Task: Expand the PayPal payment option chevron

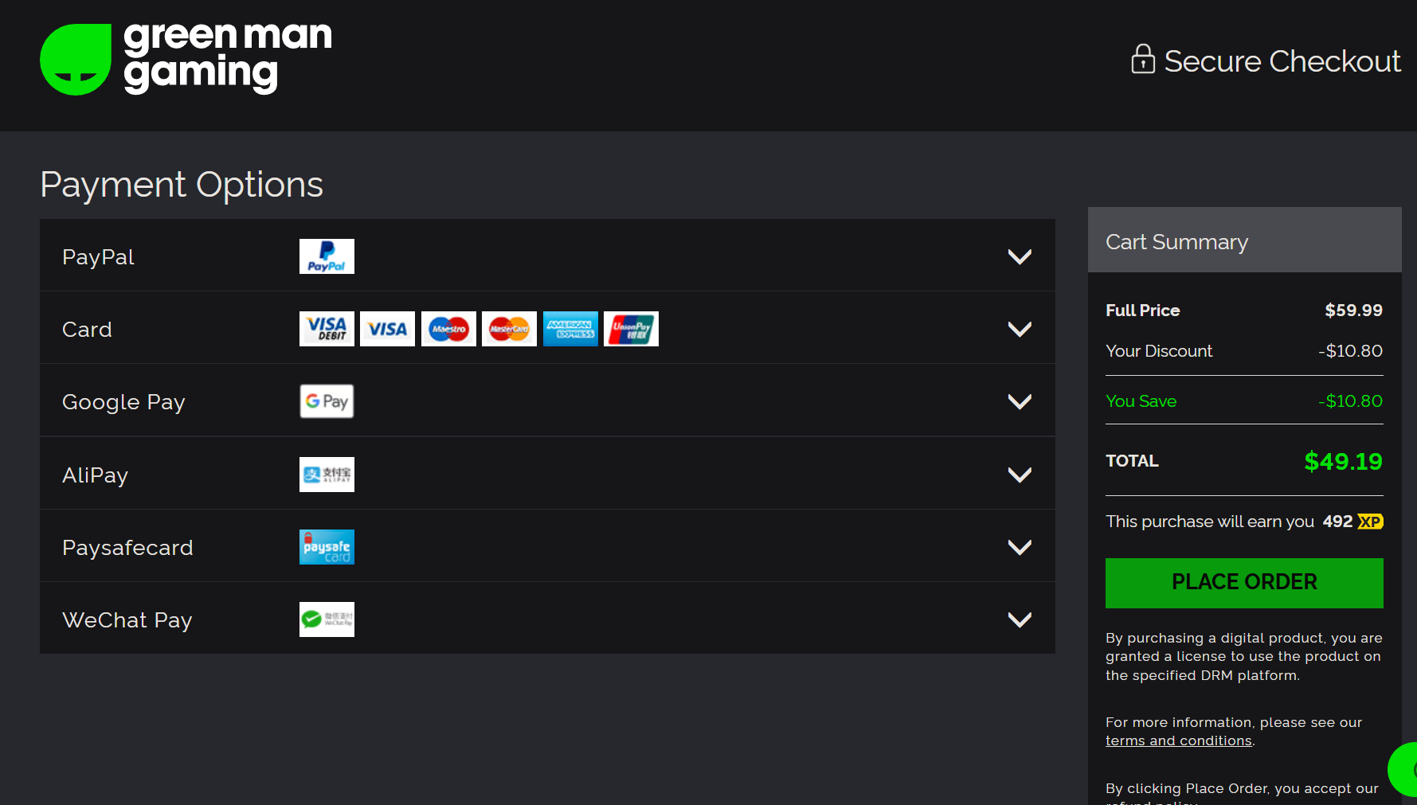Action: click(1020, 256)
